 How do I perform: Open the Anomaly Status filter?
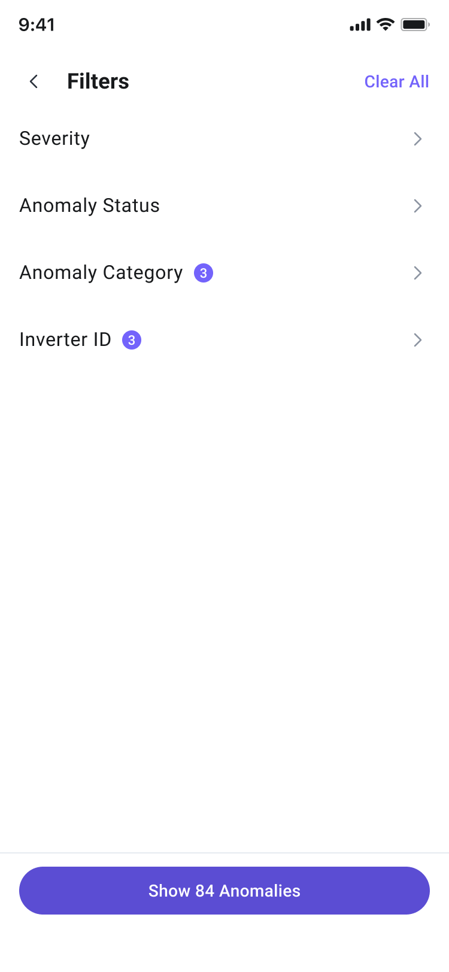click(x=224, y=206)
